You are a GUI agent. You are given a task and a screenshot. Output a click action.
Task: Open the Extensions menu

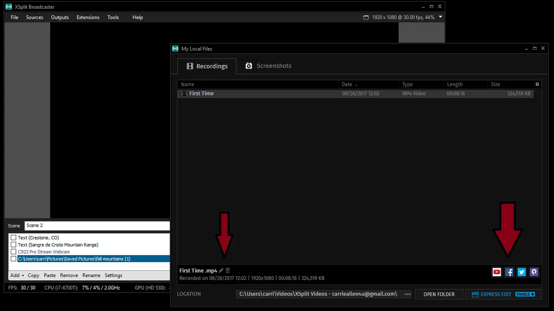pyautogui.click(x=88, y=17)
